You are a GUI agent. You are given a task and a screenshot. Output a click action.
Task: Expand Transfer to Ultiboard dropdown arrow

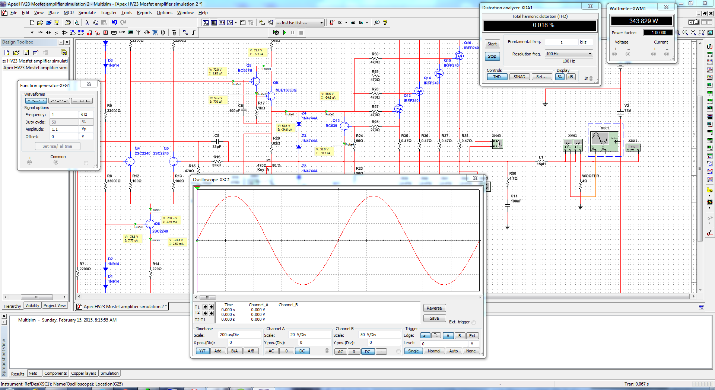coord(346,22)
